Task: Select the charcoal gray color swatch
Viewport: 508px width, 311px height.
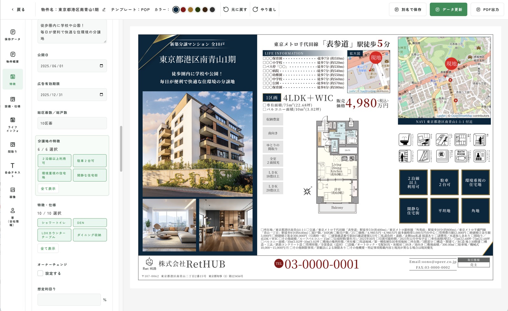Action: 212,10
